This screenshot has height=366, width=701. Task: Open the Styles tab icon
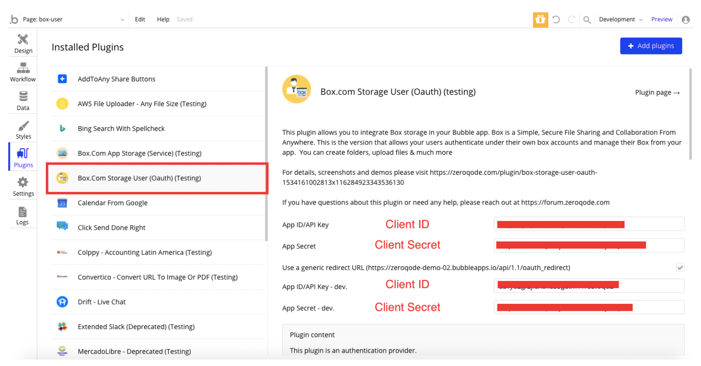(23, 125)
